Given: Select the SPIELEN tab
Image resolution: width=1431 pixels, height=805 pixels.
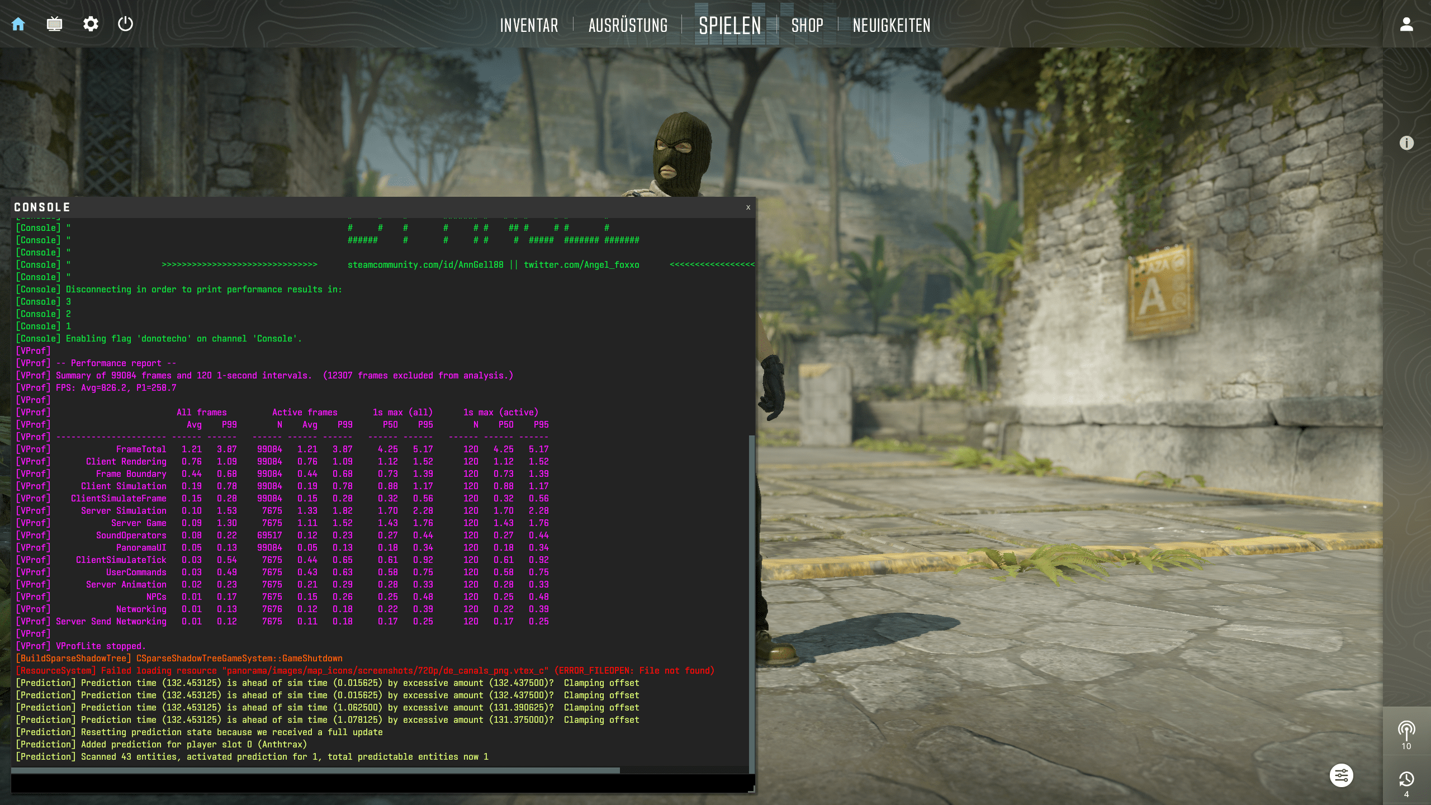Looking at the screenshot, I should pyautogui.click(x=730, y=26).
